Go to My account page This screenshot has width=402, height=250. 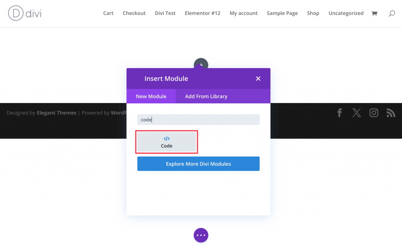tap(243, 13)
